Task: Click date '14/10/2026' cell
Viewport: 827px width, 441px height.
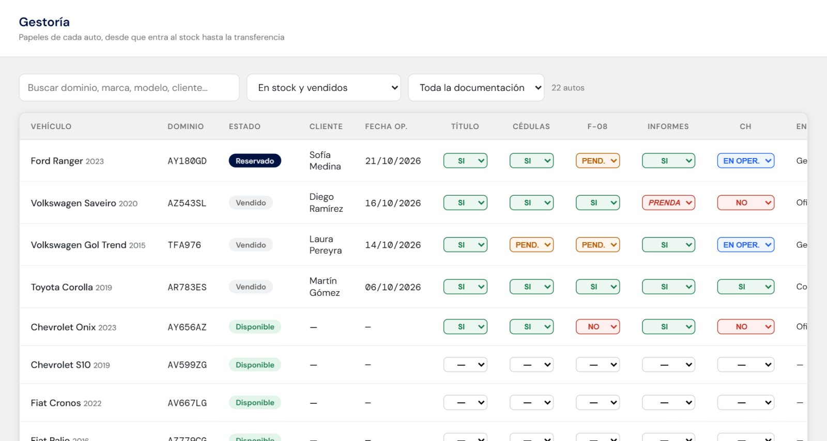Action: coord(393,245)
